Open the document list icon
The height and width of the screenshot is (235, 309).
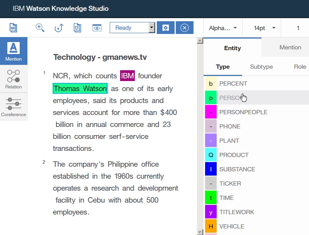coord(13,28)
